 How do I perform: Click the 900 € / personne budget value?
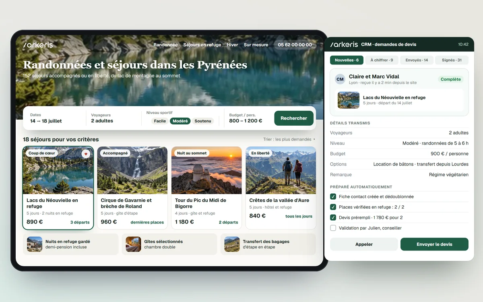449,154
